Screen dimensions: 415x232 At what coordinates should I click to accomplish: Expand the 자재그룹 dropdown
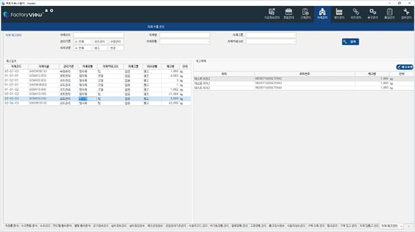271,35
